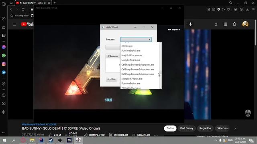The width and height of the screenshot is (257, 144).
Task: Open extensions cube icon in Opera sidebar
Action: 4,104
